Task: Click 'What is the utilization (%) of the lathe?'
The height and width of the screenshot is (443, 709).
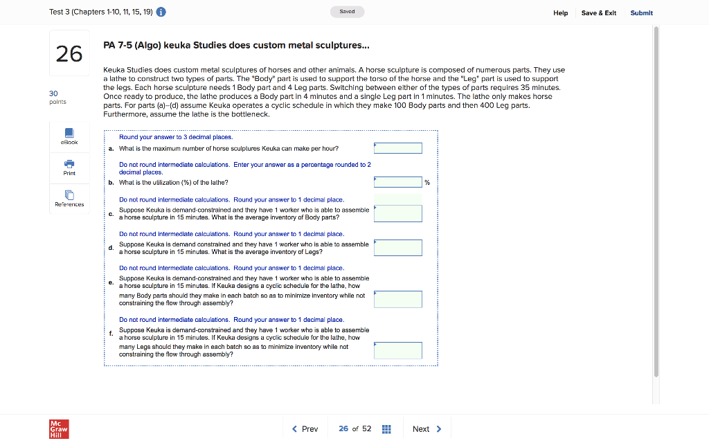Action: click(174, 183)
